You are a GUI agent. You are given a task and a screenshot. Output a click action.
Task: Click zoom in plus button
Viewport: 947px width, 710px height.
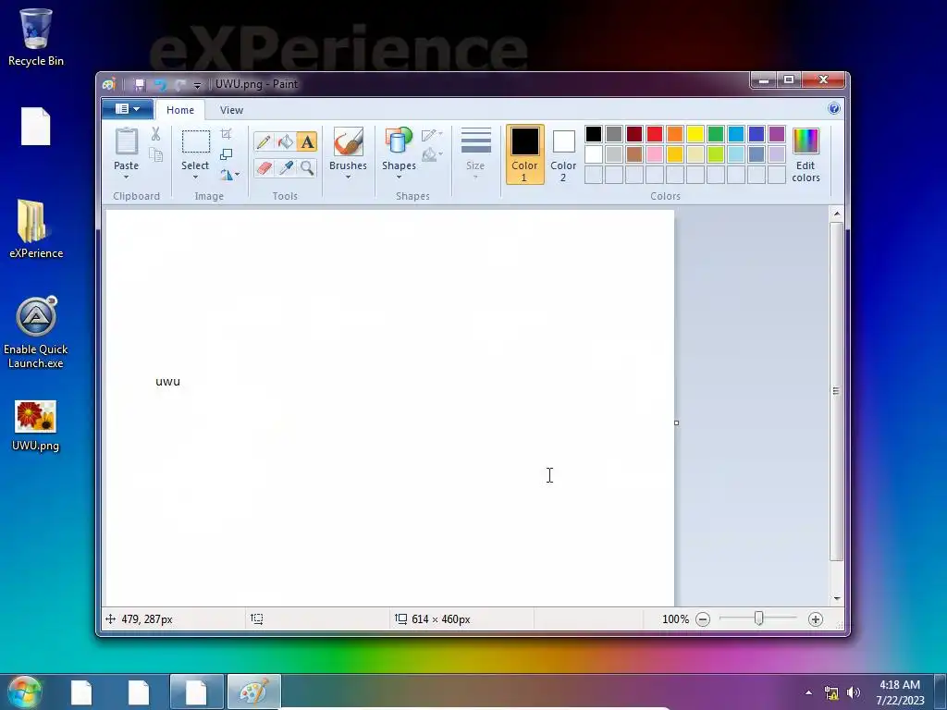pyautogui.click(x=816, y=619)
